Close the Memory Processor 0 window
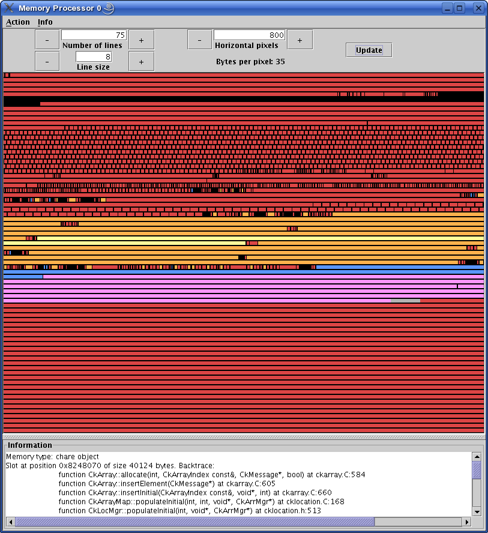The image size is (488, 533). (x=478, y=8)
